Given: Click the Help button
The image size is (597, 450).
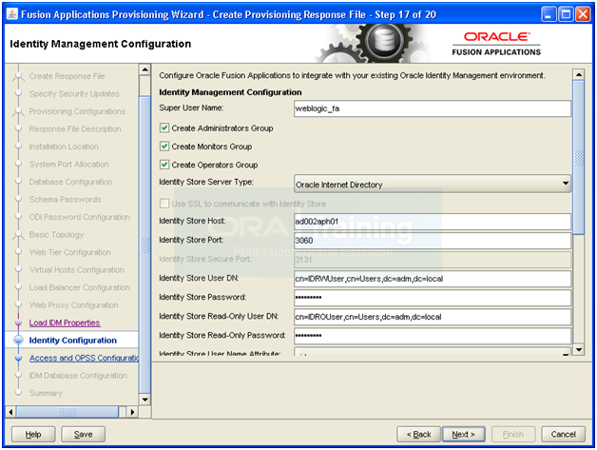Looking at the screenshot, I should (x=33, y=434).
